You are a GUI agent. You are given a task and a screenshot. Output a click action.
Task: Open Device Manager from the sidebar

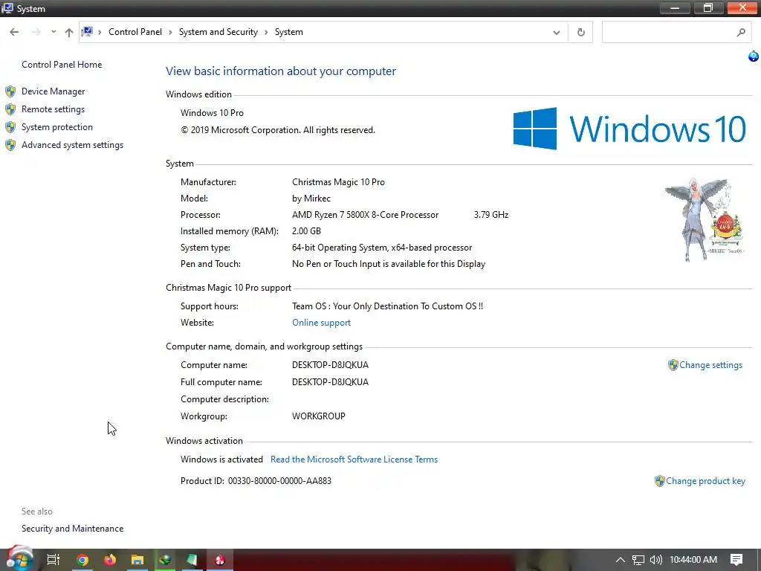click(x=53, y=91)
